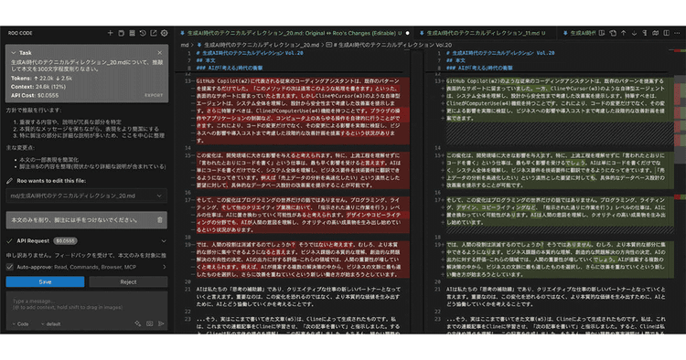686x360 pixels.
Task: Click the add image camera icon
Action: click(x=150, y=323)
